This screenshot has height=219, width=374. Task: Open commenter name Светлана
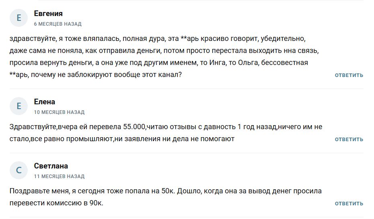click(x=51, y=166)
